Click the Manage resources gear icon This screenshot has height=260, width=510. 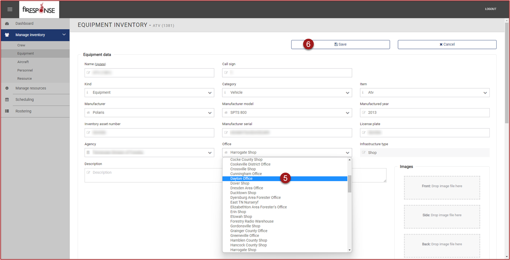7,88
